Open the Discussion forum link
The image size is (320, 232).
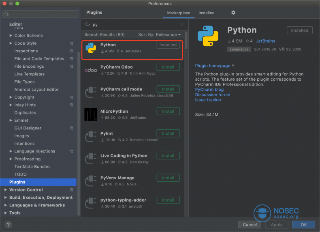coord(212,95)
